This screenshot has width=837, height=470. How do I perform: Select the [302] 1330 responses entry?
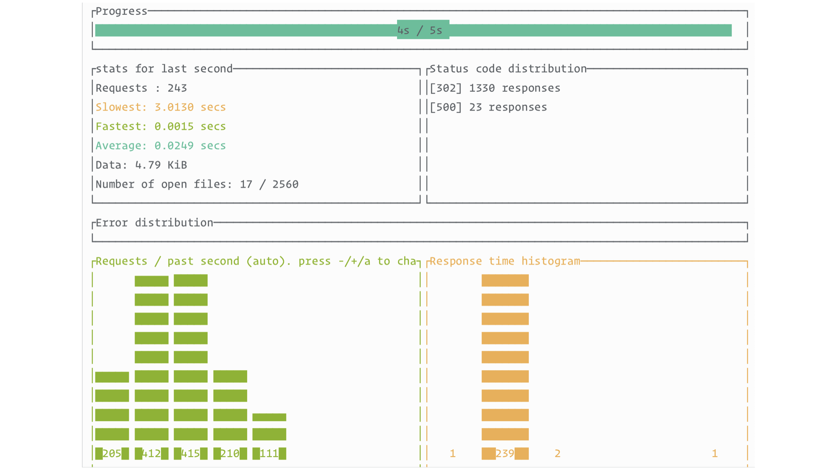495,88
